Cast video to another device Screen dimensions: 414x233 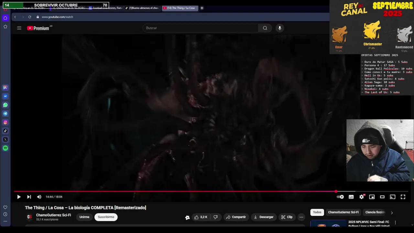tap(393, 197)
